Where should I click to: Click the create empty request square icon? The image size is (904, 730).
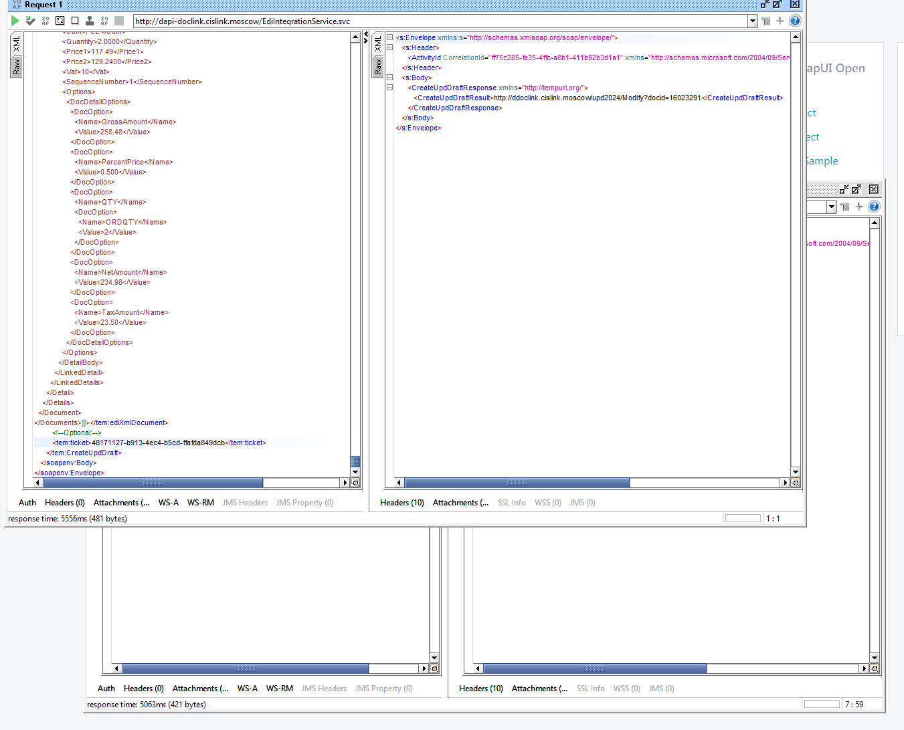(x=75, y=21)
